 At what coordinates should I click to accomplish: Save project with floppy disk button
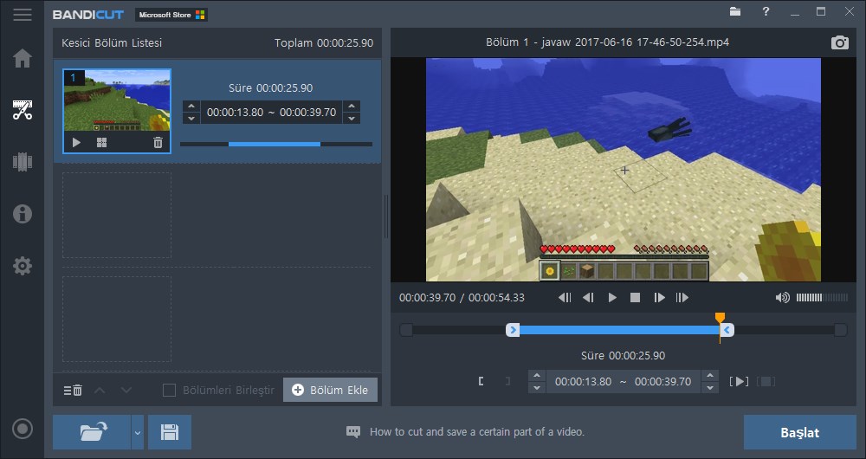170,432
